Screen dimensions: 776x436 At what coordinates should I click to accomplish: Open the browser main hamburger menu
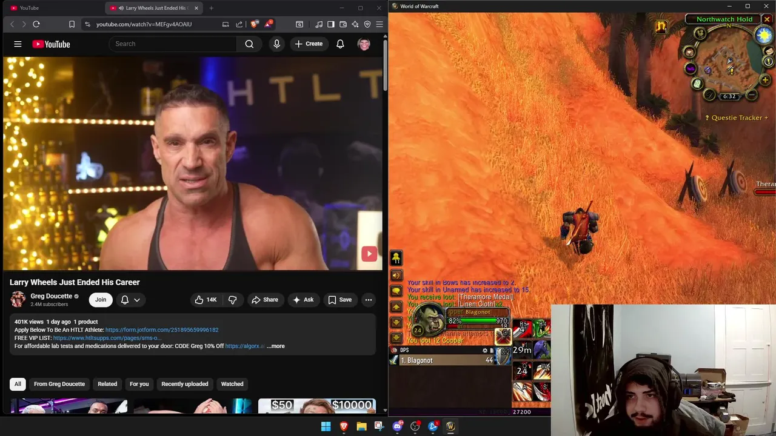[380, 24]
